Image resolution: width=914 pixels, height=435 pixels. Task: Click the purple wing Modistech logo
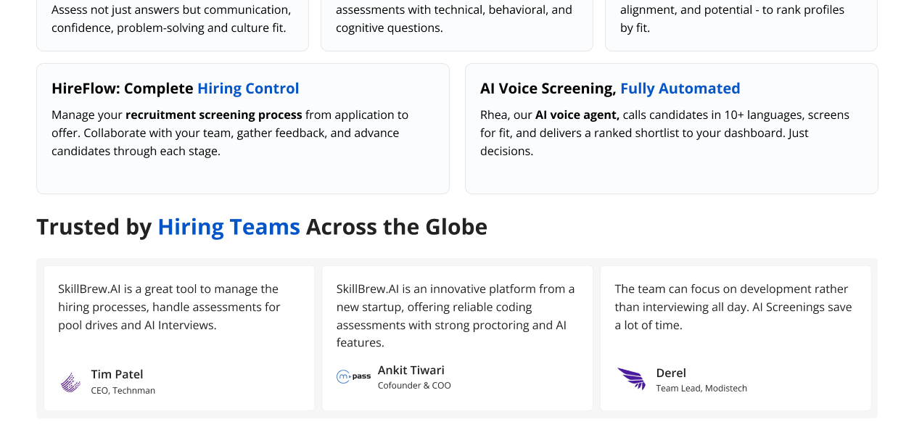(x=631, y=378)
